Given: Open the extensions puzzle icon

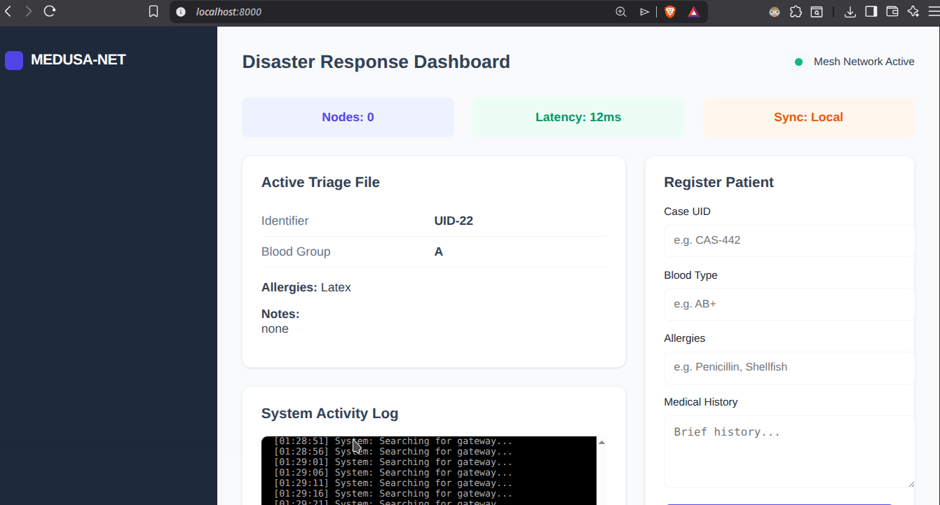Looking at the screenshot, I should click(x=796, y=11).
